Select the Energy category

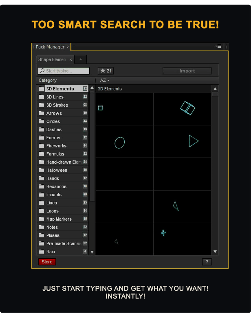point(63,138)
